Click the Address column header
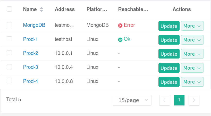The height and width of the screenshot is (116, 211). 65,9
